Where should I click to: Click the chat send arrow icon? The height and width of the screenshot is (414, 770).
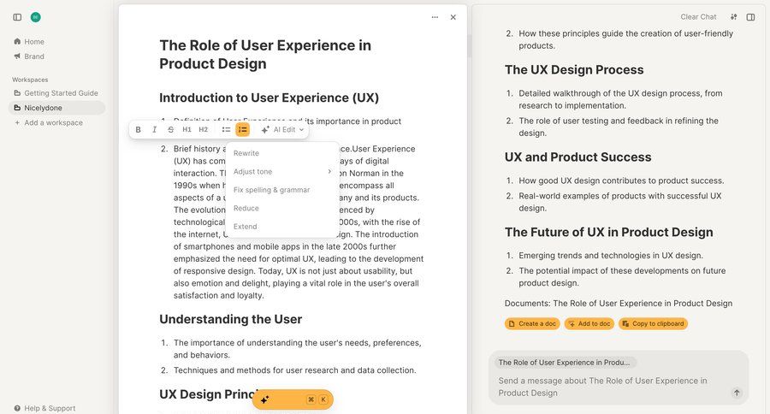737,393
